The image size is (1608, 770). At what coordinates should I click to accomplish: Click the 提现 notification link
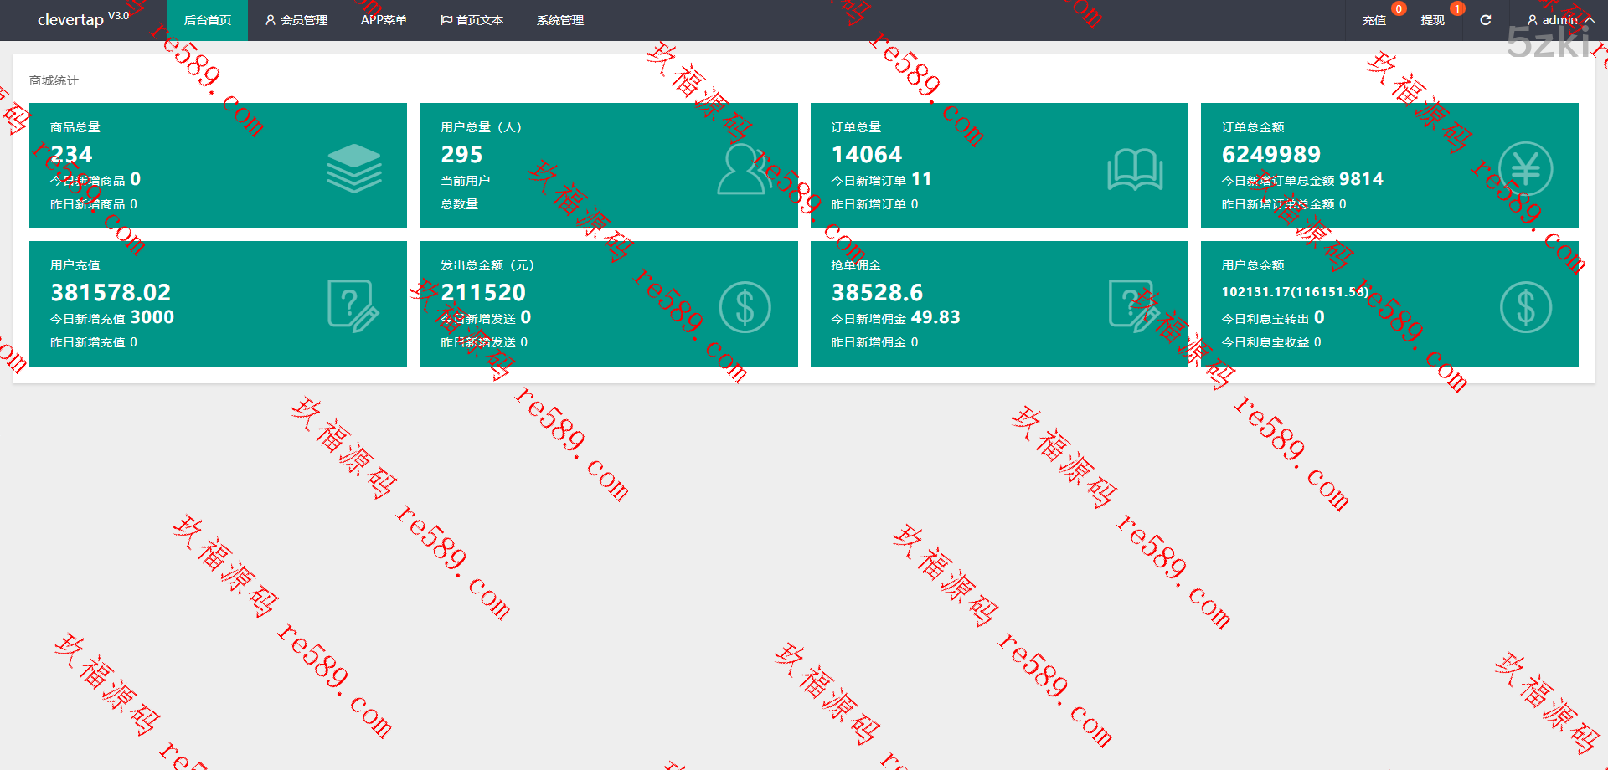1432,20
